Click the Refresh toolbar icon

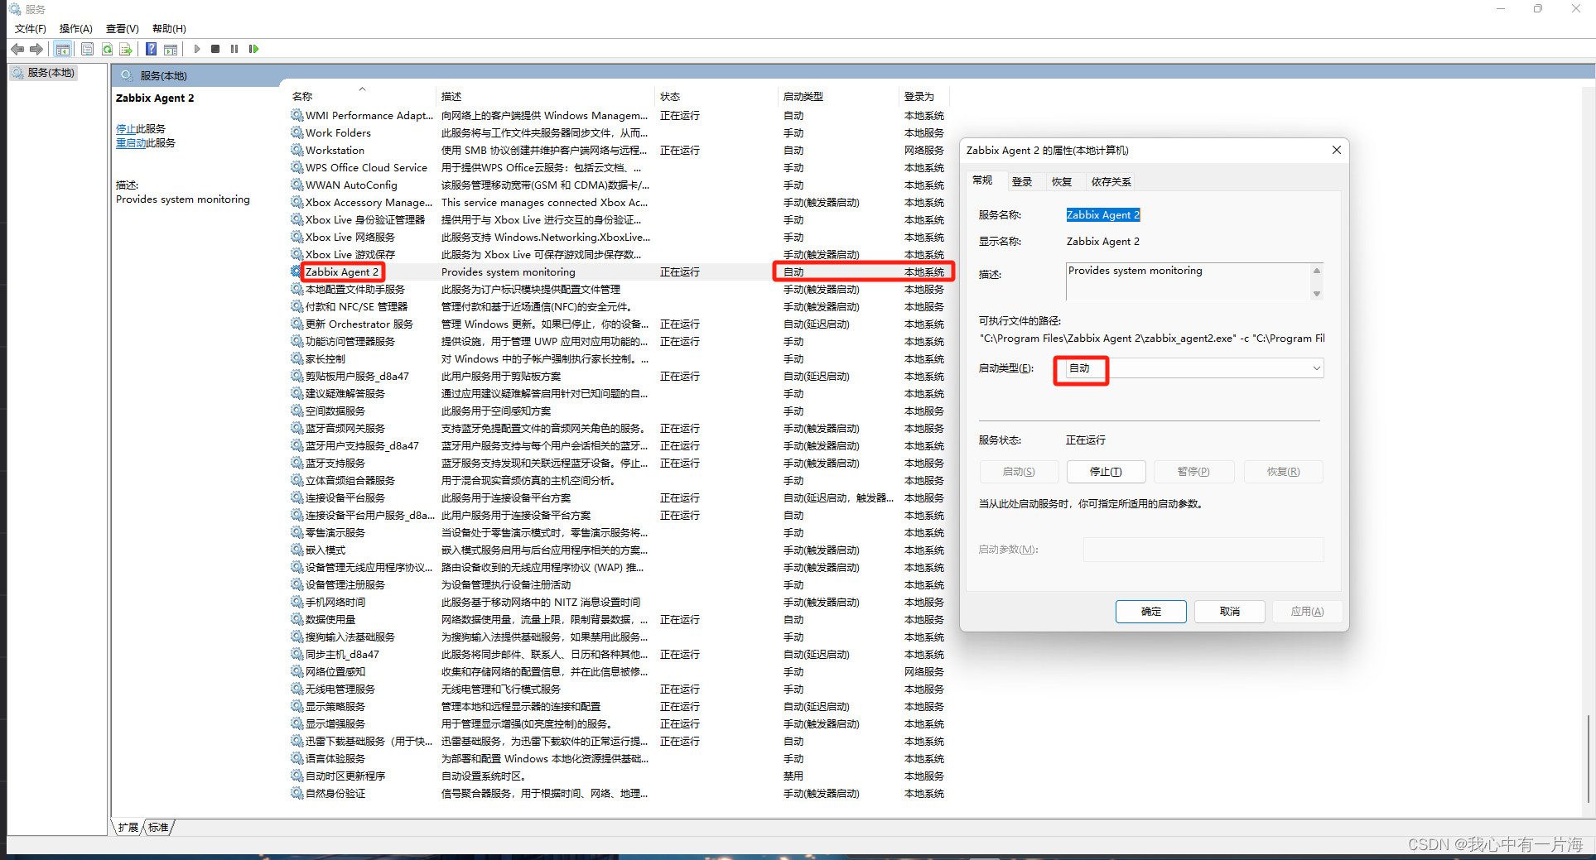point(107,49)
